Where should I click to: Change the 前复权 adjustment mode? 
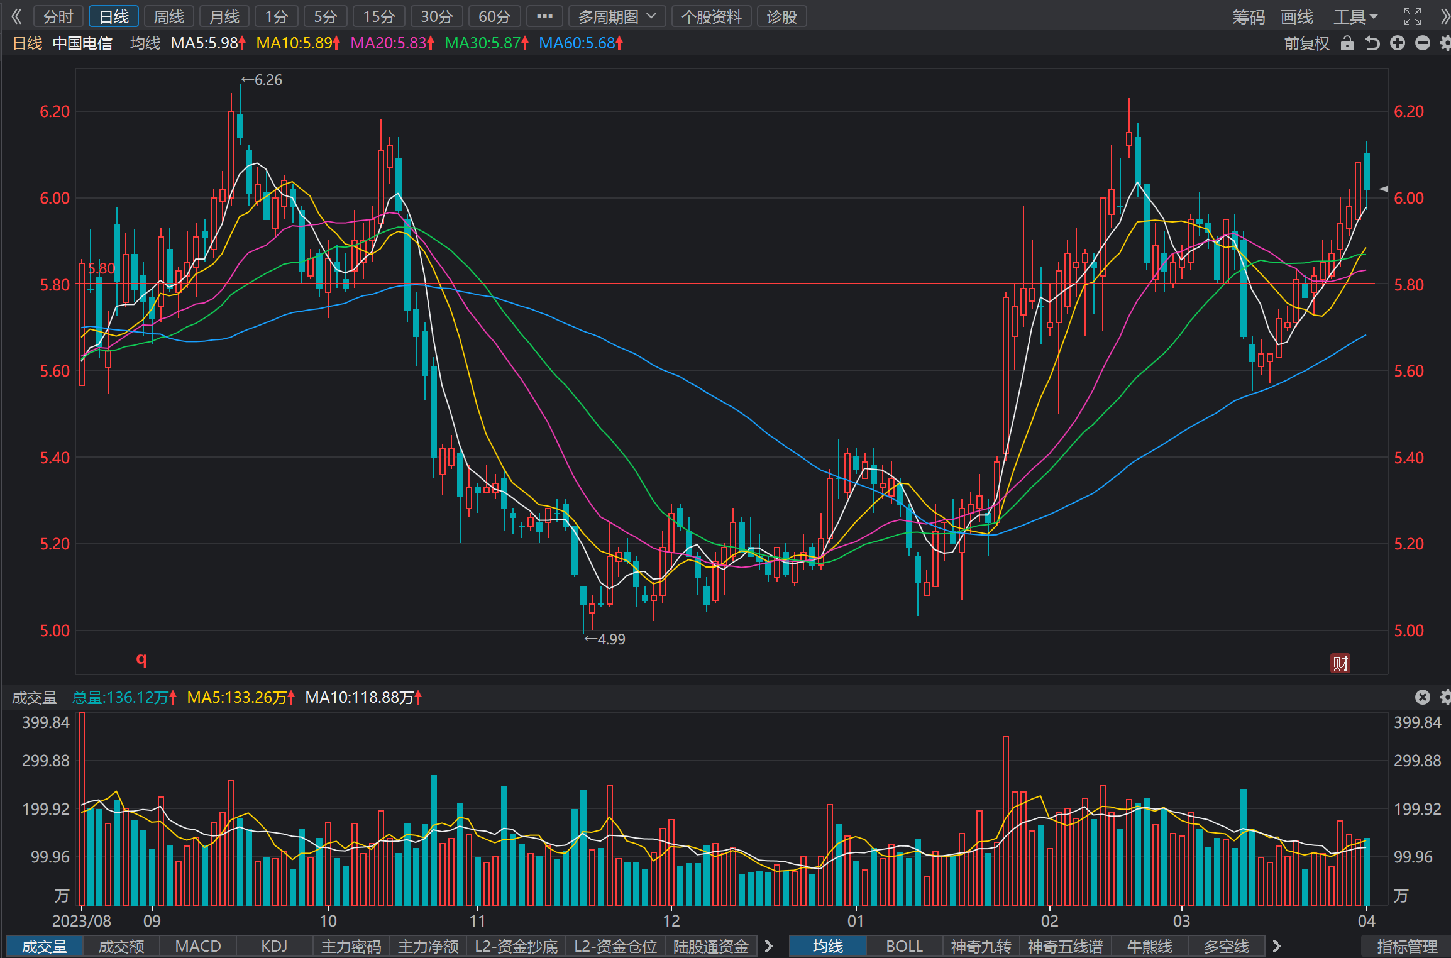[1306, 43]
